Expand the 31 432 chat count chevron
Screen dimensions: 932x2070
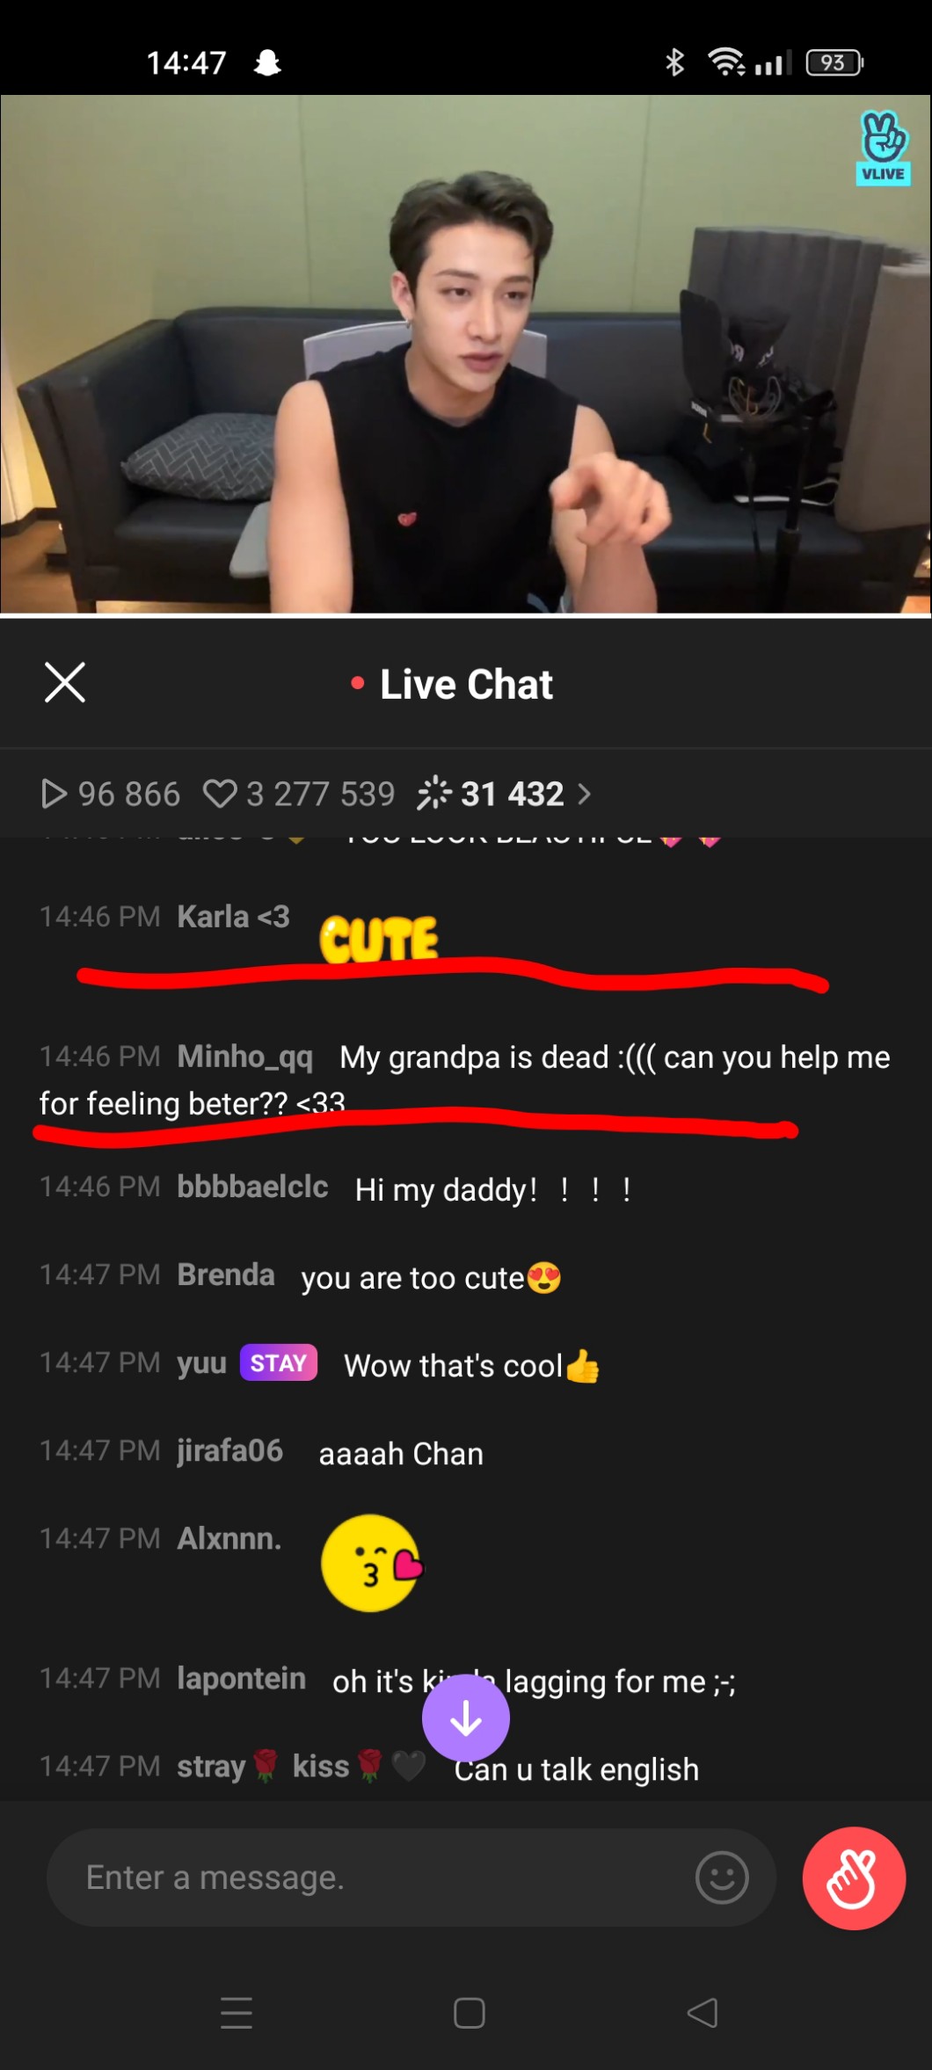[584, 795]
